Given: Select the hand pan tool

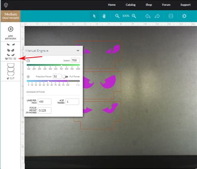Looking at the screenshot, I should tap(104, 16).
